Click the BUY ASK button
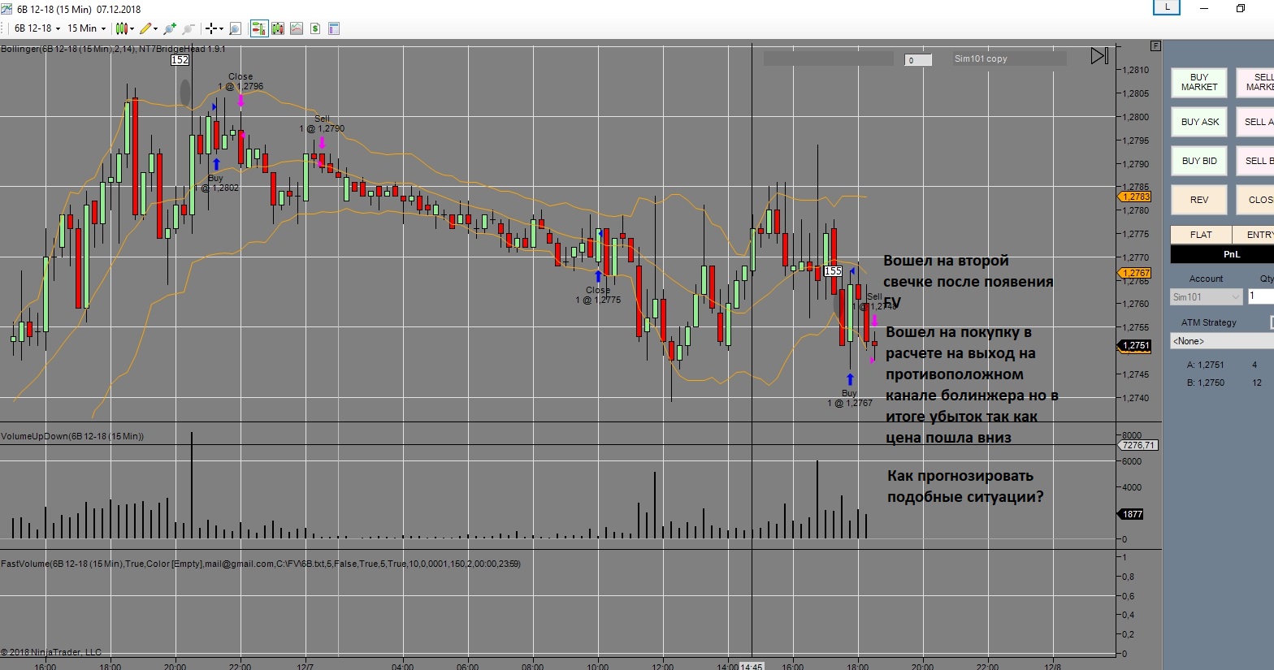This screenshot has width=1274, height=670. click(x=1199, y=122)
